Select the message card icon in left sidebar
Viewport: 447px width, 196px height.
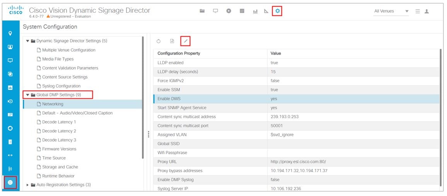[x=10, y=115]
